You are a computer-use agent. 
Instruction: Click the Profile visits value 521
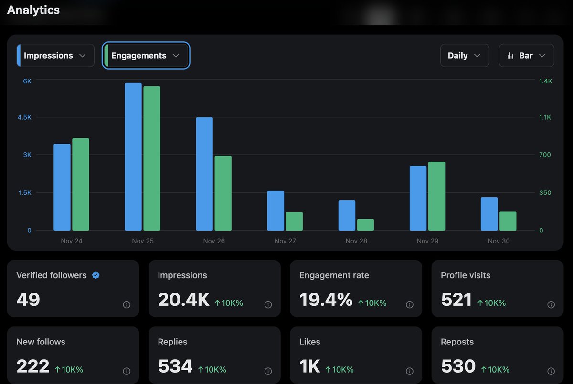pos(456,300)
